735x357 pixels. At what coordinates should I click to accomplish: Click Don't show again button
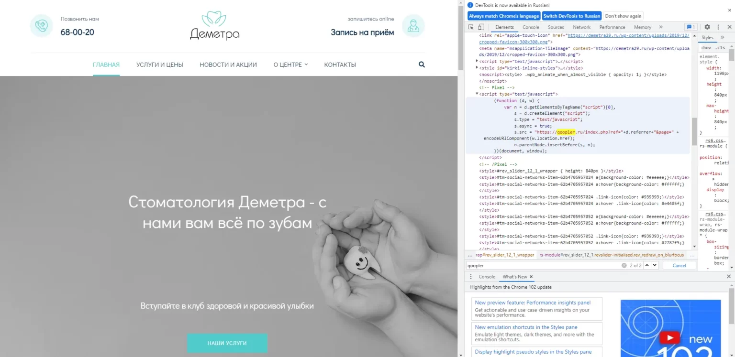(x=623, y=16)
